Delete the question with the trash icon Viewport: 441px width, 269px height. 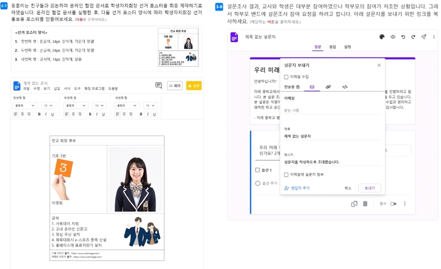tap(365, 203)
